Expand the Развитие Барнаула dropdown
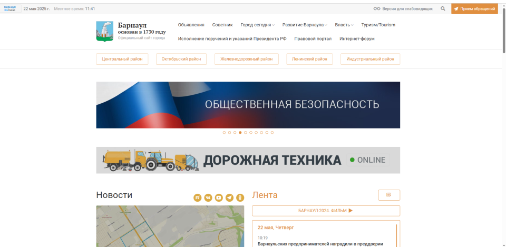The width and height of the screenshot is (506, 247). tap(304, 25)
